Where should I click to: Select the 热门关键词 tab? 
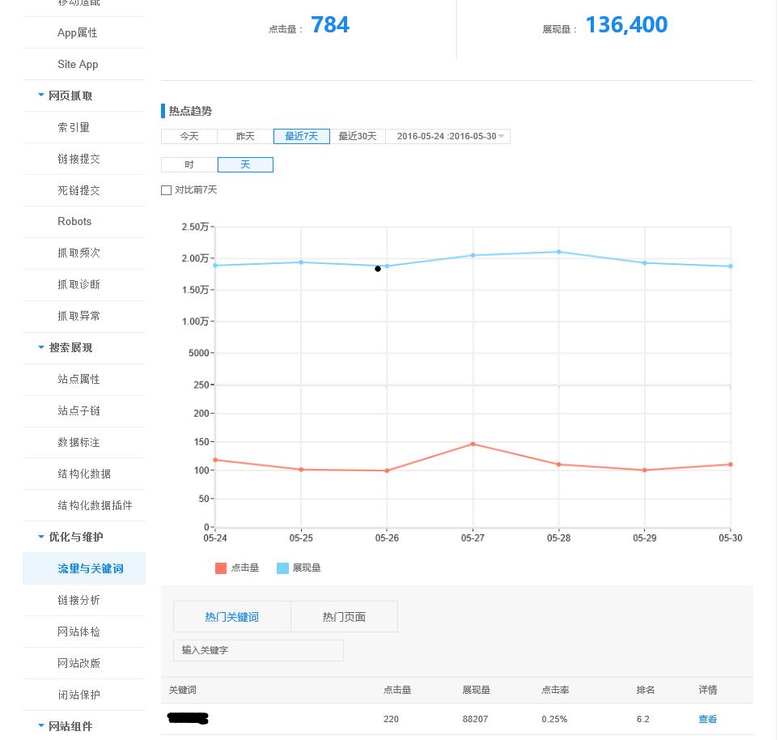pos(231,616)
